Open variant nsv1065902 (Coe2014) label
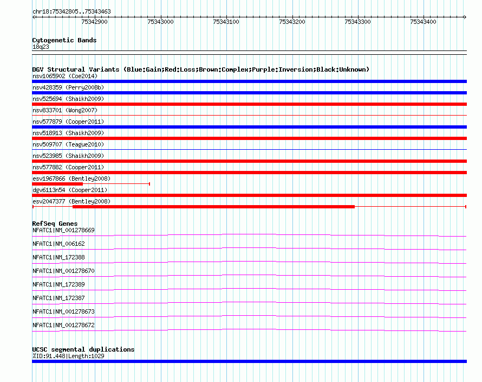482x382 pixels. (65, 76)
